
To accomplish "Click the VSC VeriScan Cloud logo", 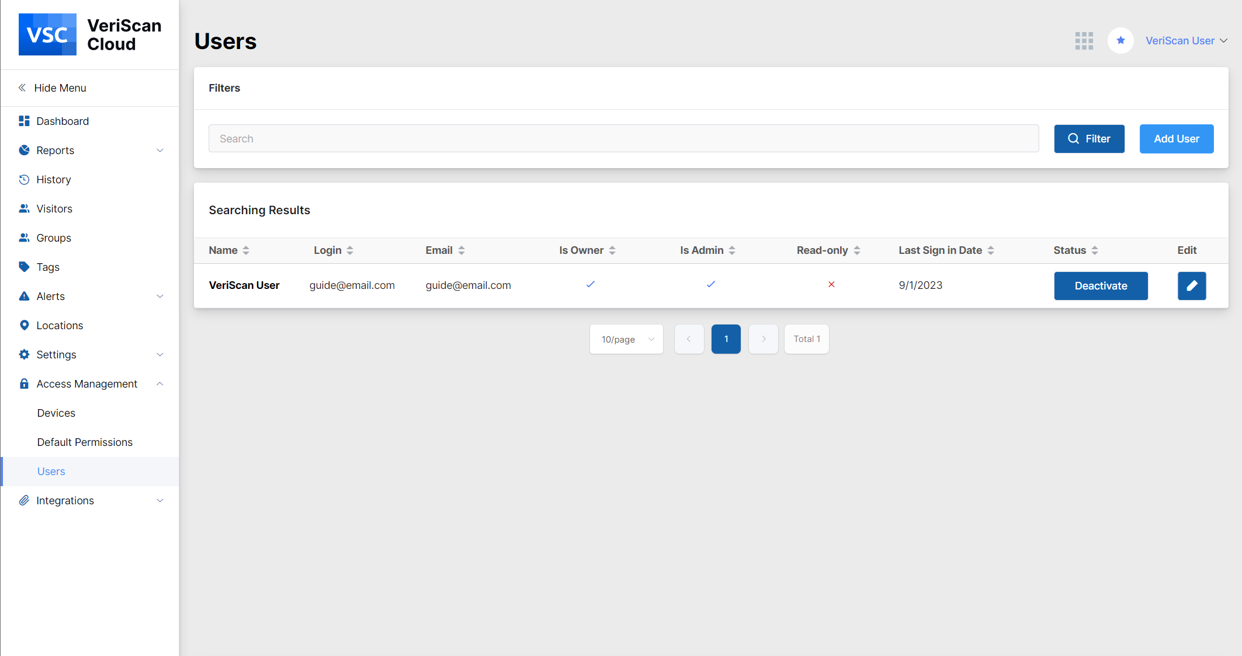I will [x=90, y=34].
